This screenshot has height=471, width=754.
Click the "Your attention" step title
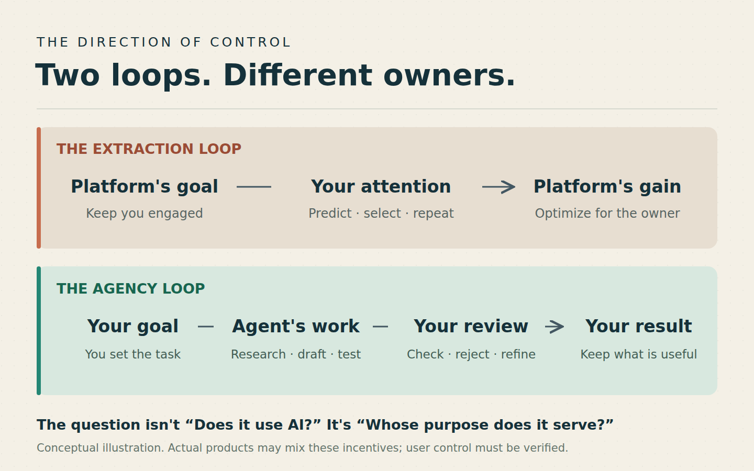[381, 186]
